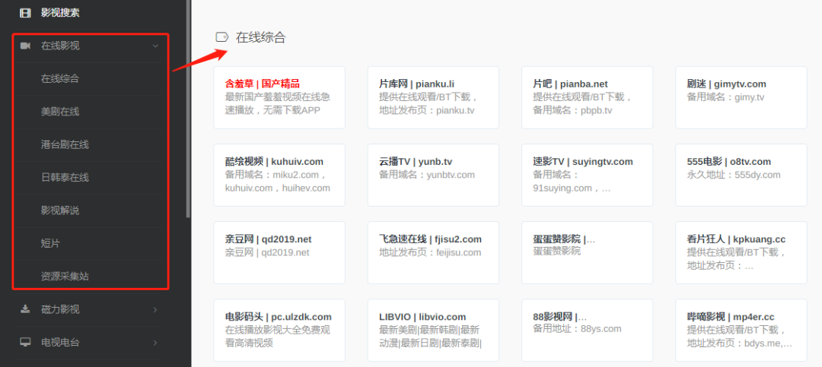Select 影视解说 submenu item

click(x=60, y=211)
